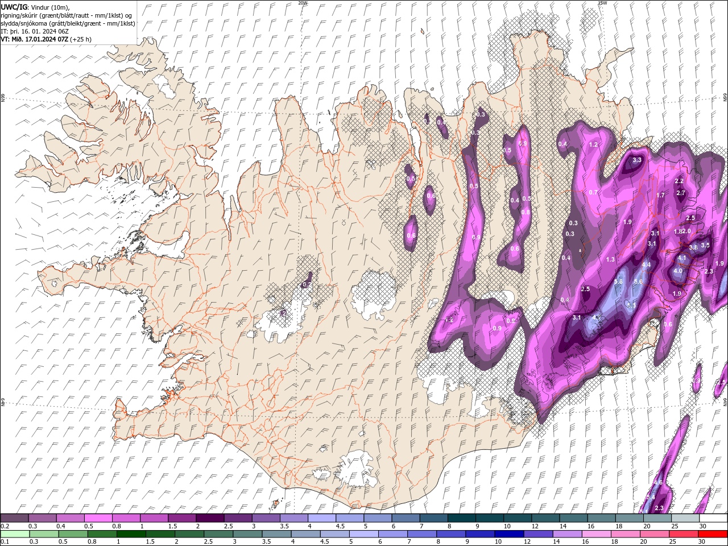
Task: Select the darkest green 1 swatch in lower legend
Action: (x=131, y=534)
